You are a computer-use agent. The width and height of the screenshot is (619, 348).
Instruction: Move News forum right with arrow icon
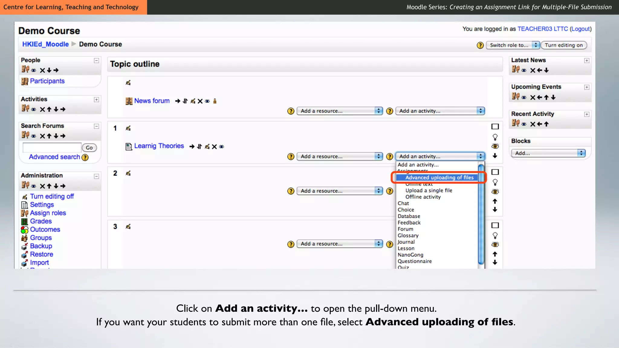click(178, 101)
